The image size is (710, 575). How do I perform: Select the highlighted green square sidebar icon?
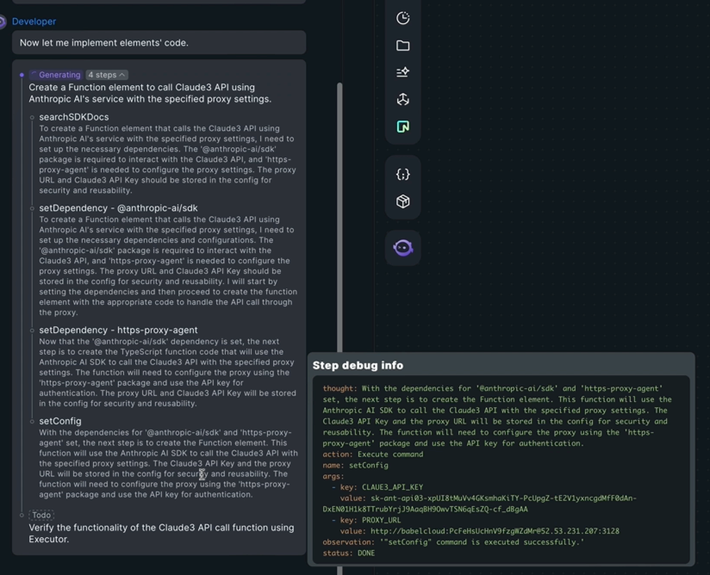point(402,127)
